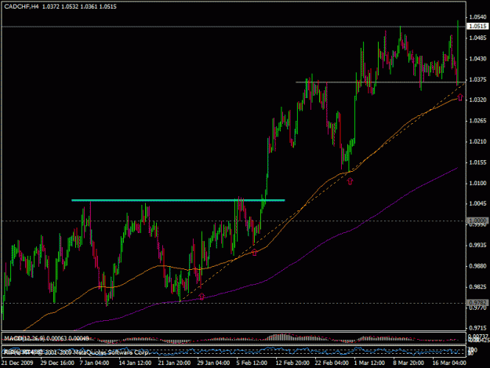
Task: Click the 21 Dec 2009 date label
Action: pyautogui.click(x=17, y=363)
